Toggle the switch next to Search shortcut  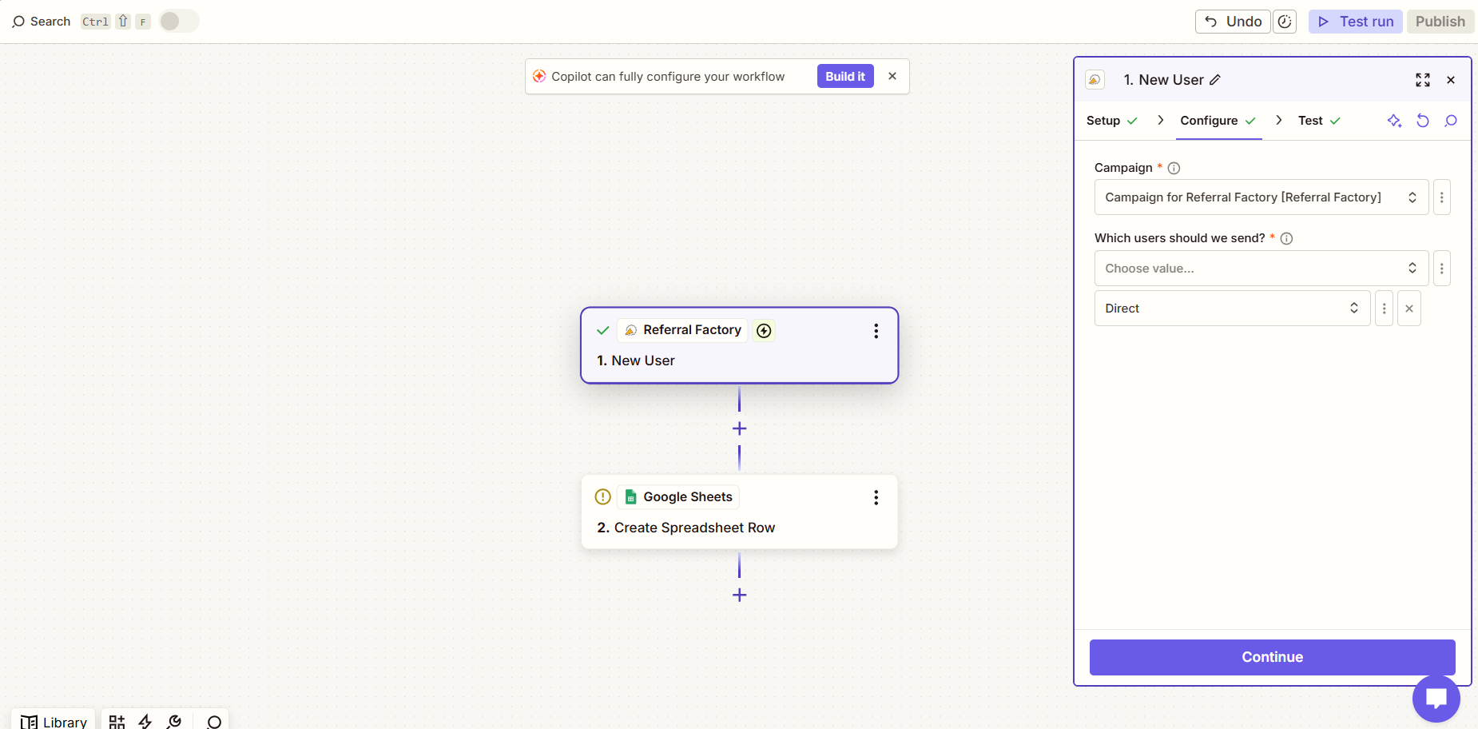(179, 21)
